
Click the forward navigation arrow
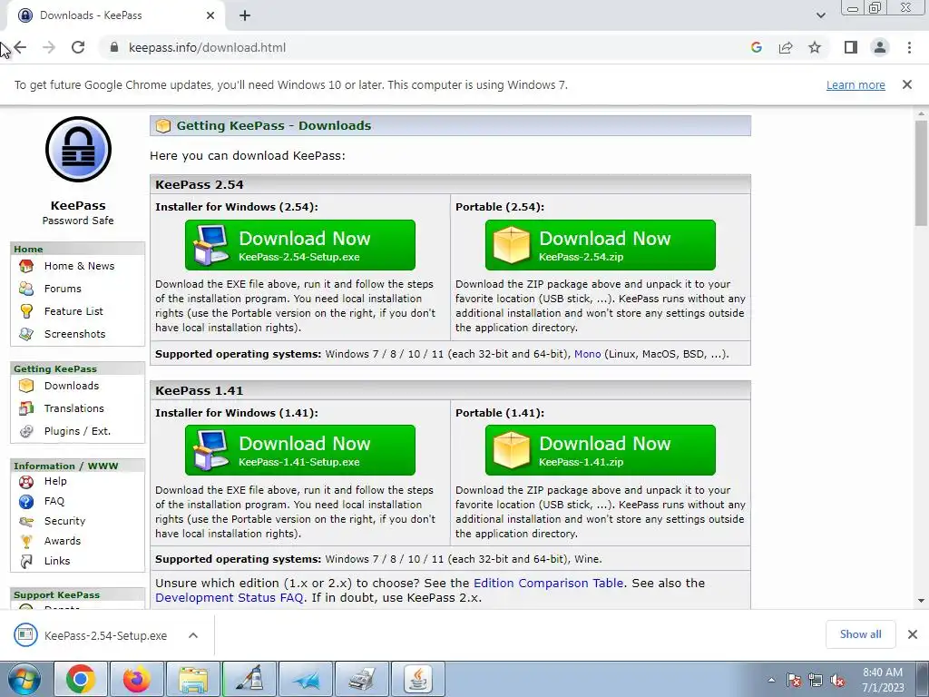pos(49,47)
